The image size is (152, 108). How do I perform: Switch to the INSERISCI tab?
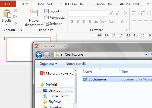[x=45, y=4]
